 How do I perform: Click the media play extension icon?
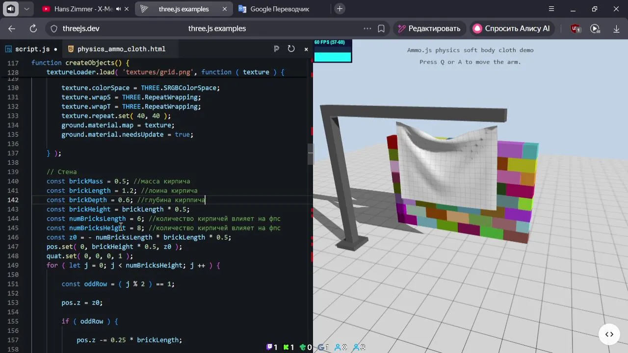[595, 28]
